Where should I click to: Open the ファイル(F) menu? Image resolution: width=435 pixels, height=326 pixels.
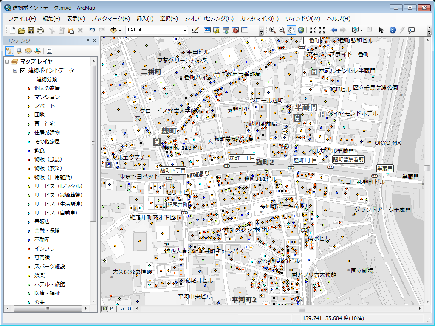tap(22, 19)
